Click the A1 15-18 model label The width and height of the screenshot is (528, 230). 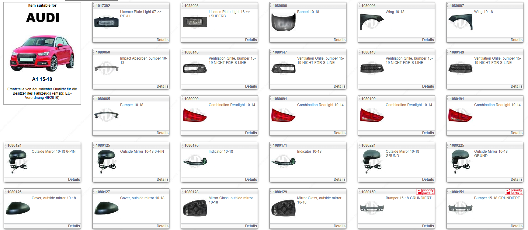tap(42, 79)
